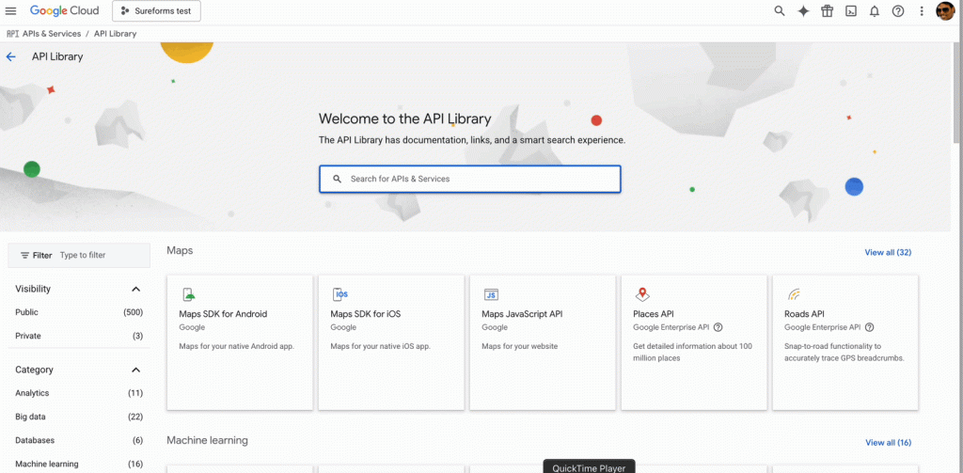Activate the Cloud Shell terminal icon
This screenshot has width=963, height=473.
850,11
